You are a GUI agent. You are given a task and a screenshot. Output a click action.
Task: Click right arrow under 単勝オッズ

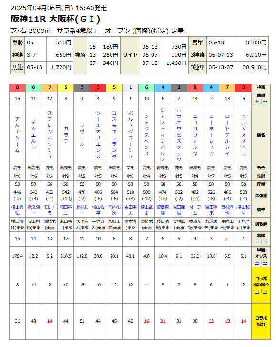coord(265,263)
